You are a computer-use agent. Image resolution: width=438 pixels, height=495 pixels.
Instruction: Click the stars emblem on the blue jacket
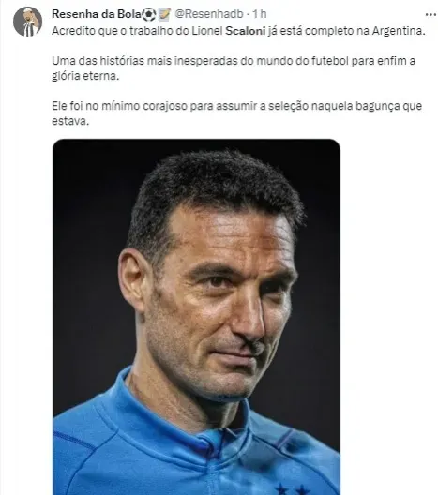click(293, 489)
